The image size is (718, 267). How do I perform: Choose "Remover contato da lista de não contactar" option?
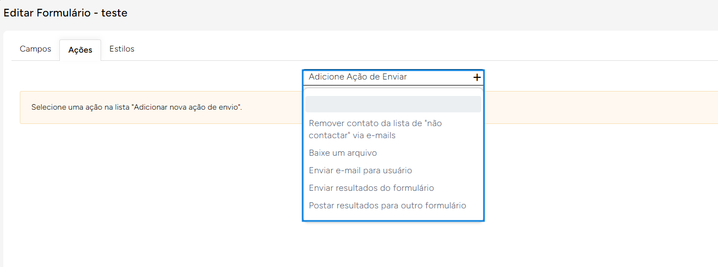point(375,129)
